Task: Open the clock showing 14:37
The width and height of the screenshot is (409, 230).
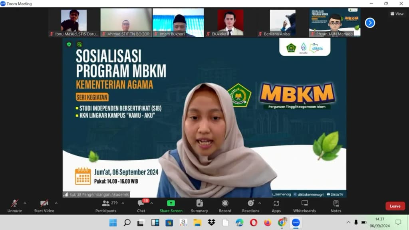Action: click(x=379, y=222)
